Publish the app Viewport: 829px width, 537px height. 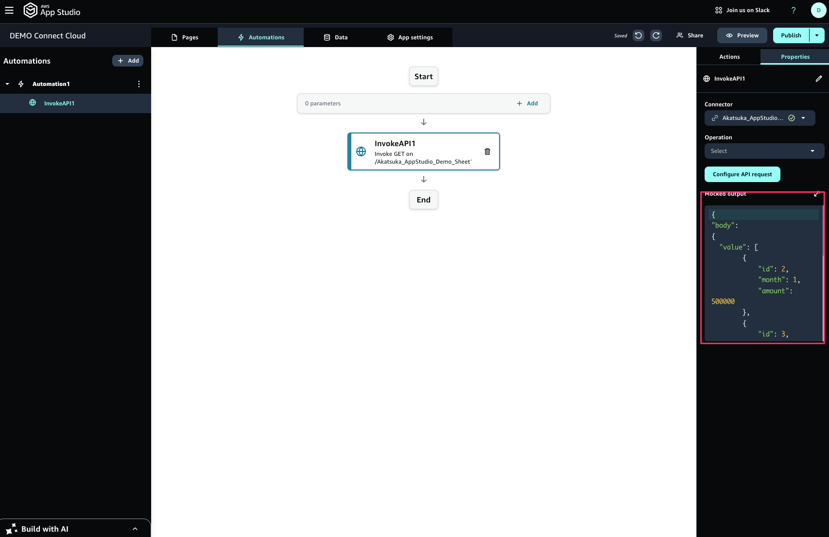pyautogui.click(x=791, y=35)
